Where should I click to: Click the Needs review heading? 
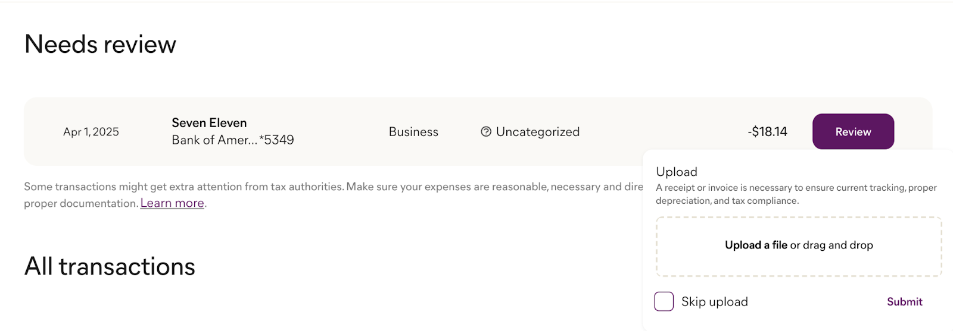(100, 45)
